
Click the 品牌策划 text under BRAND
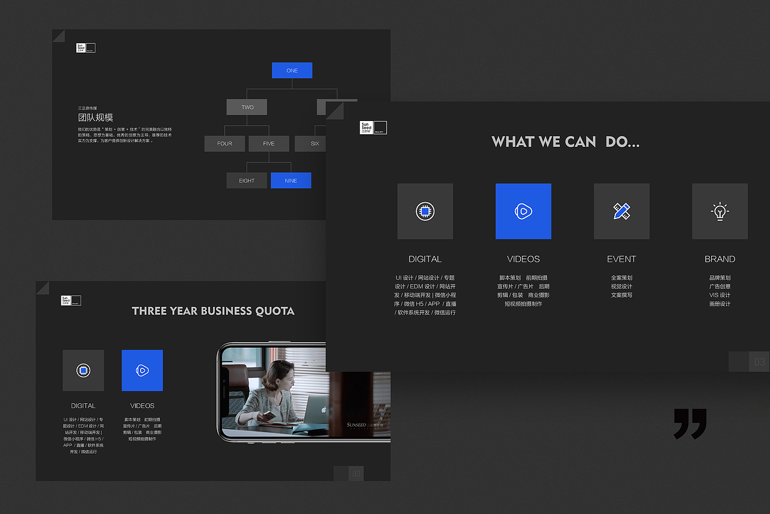point(720,278)
